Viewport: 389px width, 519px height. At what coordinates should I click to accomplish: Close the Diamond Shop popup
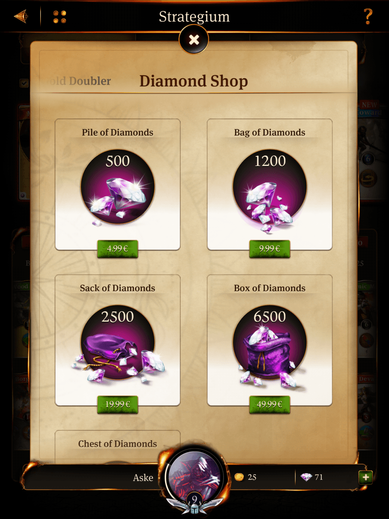pyautogui.click(x=194, y=40)
